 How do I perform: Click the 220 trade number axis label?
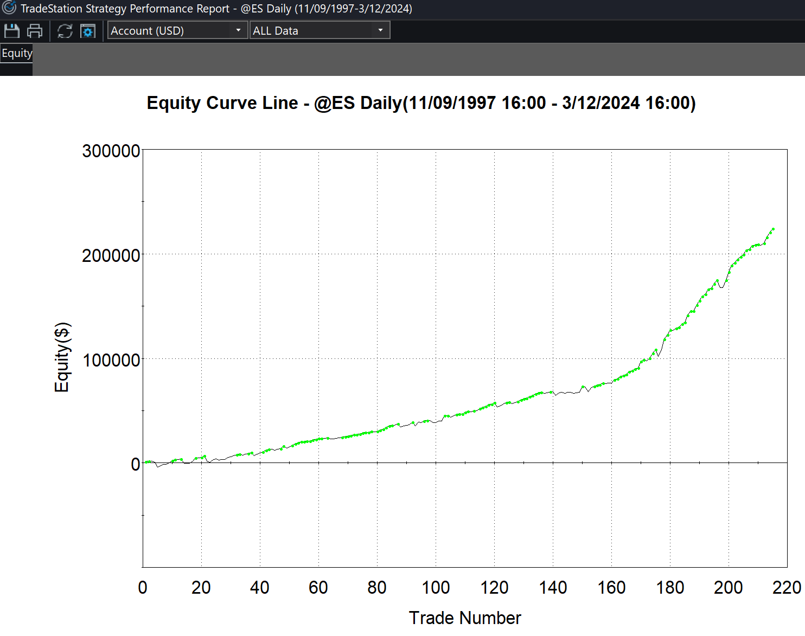(786, 588)
